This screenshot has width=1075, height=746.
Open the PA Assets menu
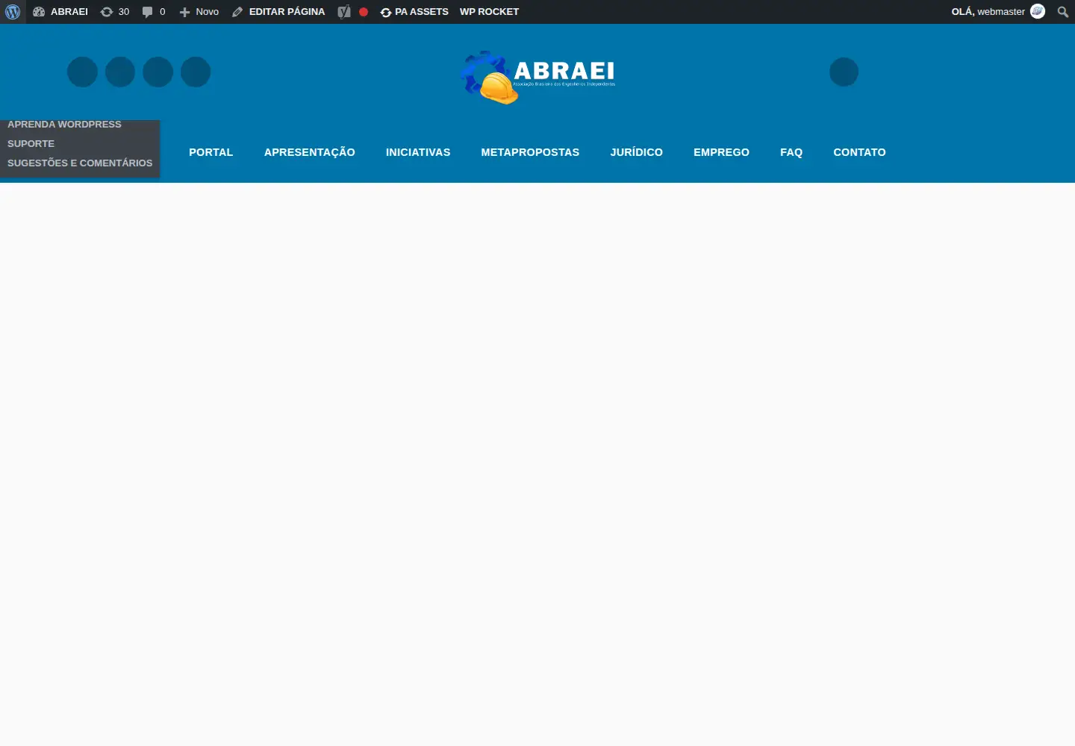[x=414, y=12]
